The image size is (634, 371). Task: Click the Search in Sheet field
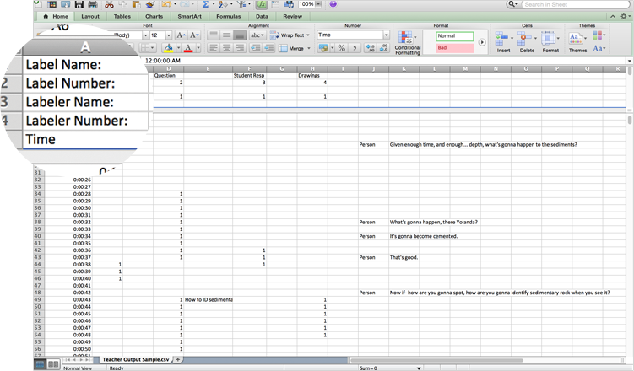point(574,5)
